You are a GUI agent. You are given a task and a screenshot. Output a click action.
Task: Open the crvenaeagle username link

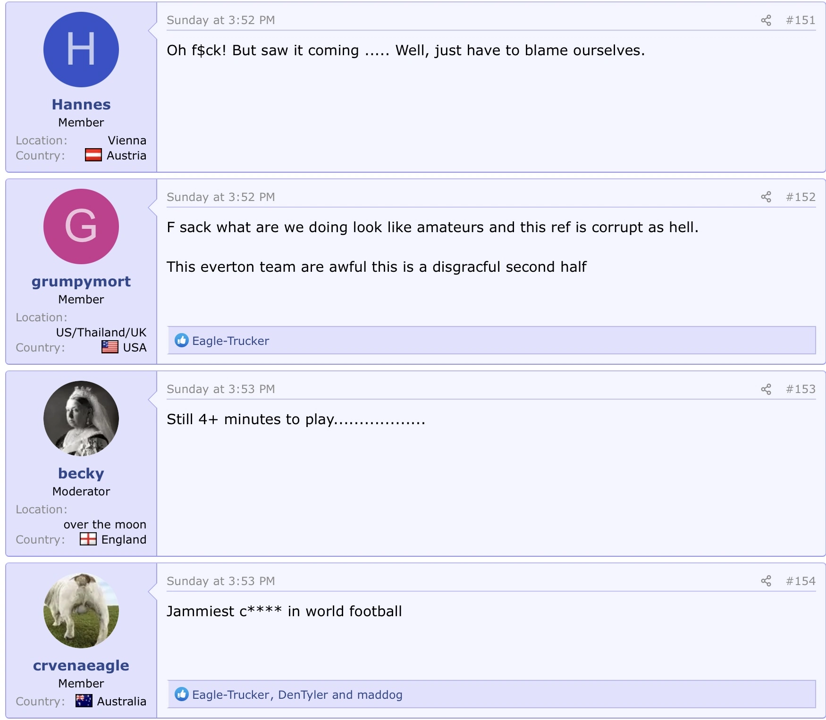tap(81, 666)
